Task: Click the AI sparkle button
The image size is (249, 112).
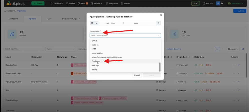Action: (x=195, y=3)
